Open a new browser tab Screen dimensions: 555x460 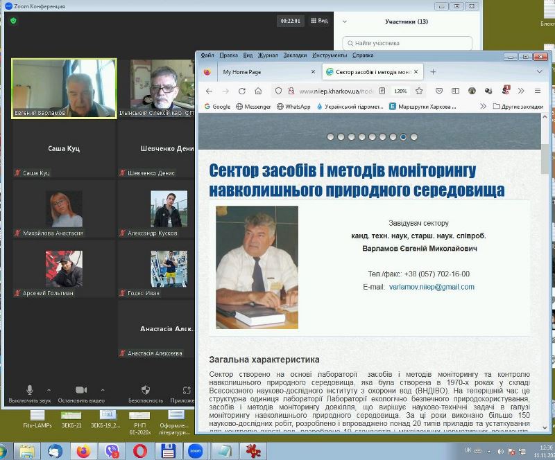(x=433, y=71)
